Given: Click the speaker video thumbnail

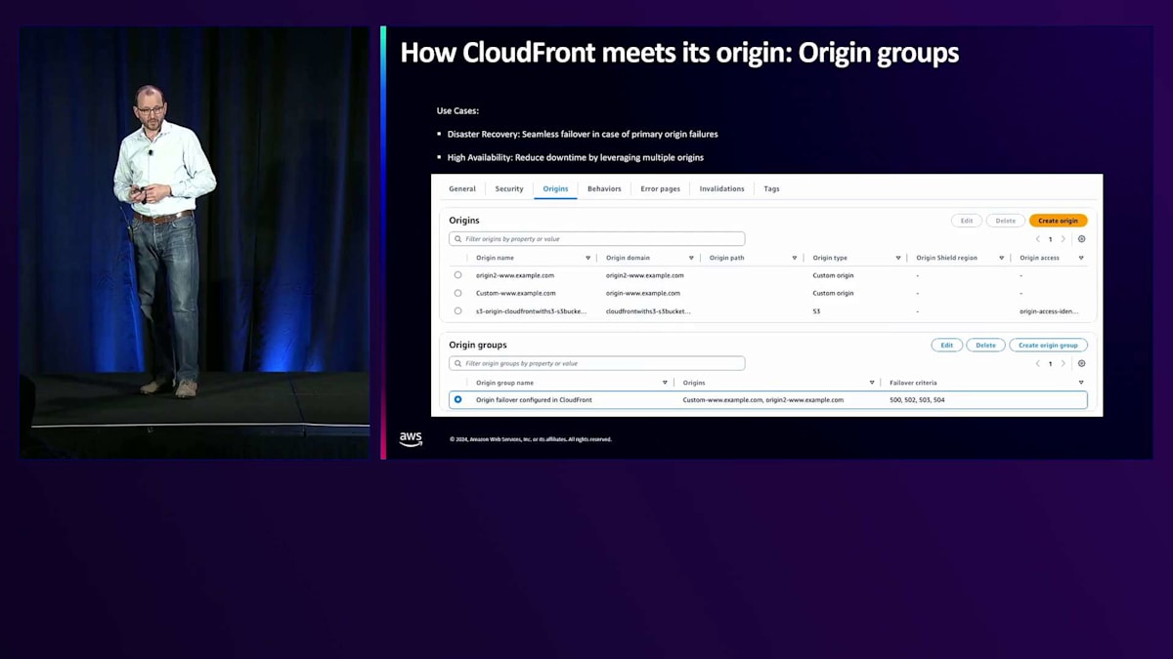Looking at the screenshot, I should point(195,242).
